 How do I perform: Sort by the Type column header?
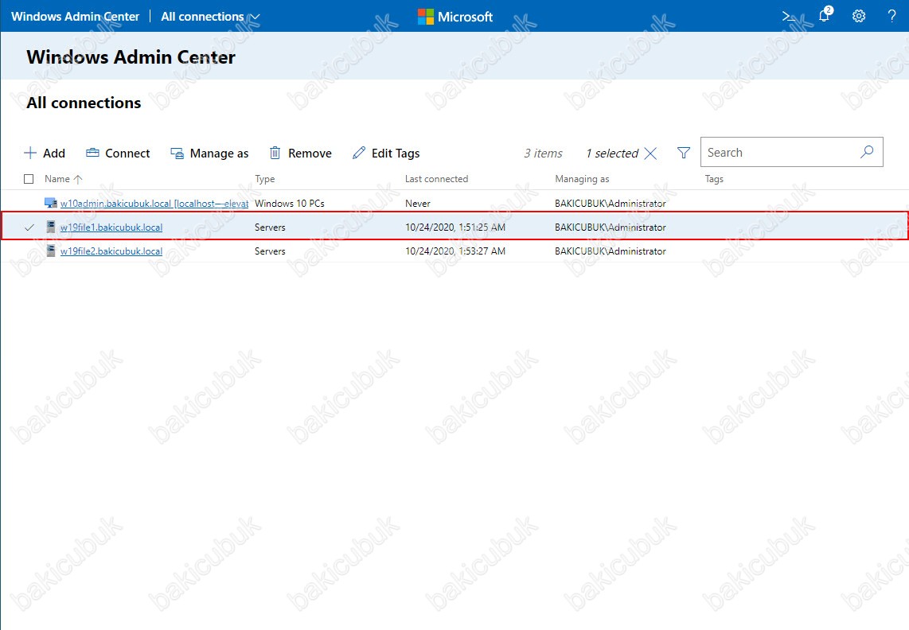(x=265, y=179)
